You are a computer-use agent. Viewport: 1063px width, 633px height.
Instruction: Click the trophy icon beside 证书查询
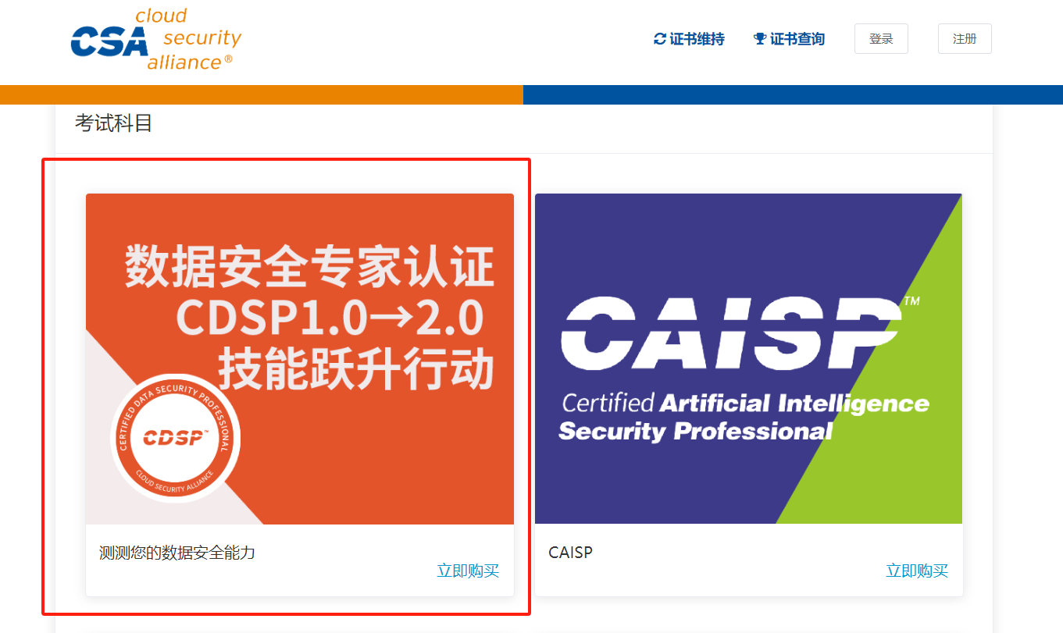[759, 39]
